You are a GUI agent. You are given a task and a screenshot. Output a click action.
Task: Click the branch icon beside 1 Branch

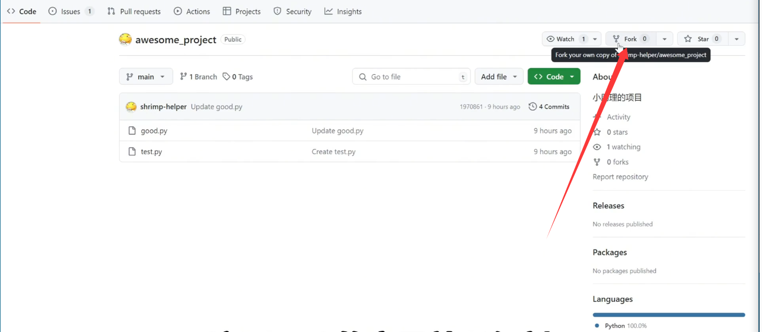pyautogui.click(x=184, y=76)
